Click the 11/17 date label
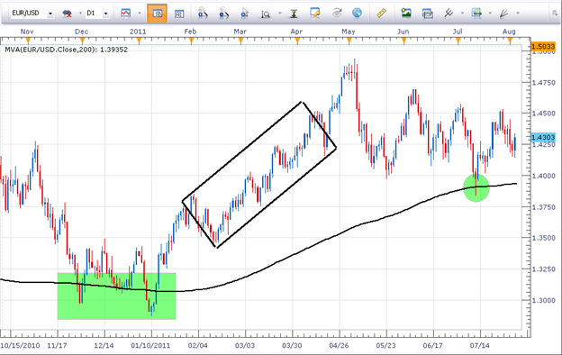The height and width of the screenshot is (355, 562). point(57,346)
